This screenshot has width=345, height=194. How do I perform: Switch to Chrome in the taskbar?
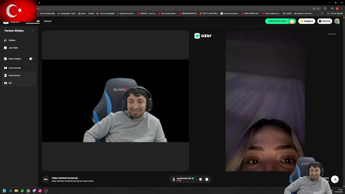click(x=28, y=191)
